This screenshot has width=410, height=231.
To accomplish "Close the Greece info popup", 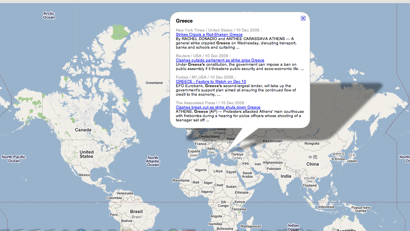I will 303,18.
